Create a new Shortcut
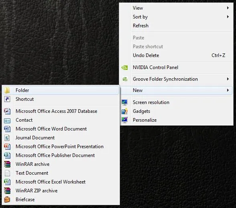The width and height of the screenshot is (236, 208). coord(61,99)
